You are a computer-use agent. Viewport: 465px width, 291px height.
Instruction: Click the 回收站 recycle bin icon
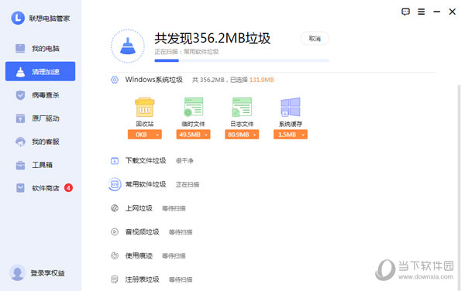(x=145, y=107)
